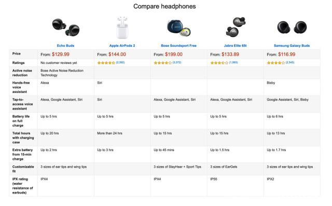The image size is (332, 206).
Task: Click the Bose Soundsport Free product image
Action: point(178,28)
